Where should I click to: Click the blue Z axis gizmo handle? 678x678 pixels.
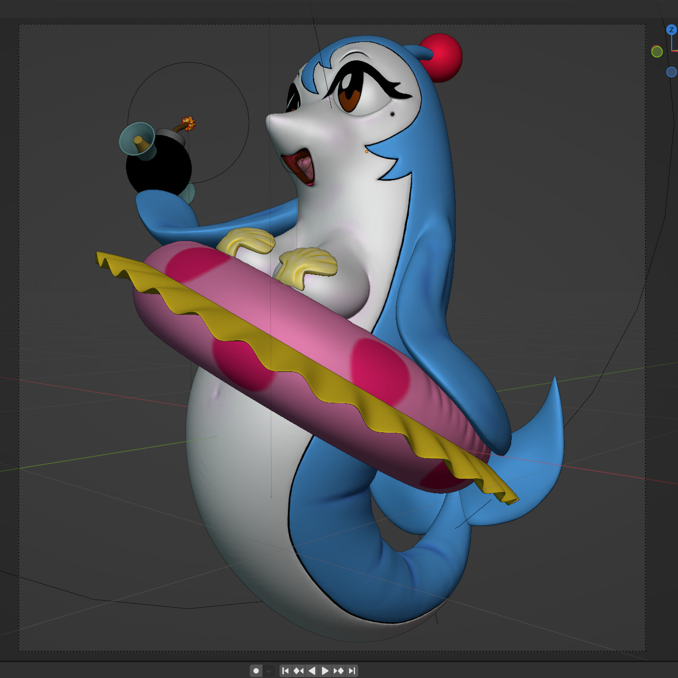[672, 30]
